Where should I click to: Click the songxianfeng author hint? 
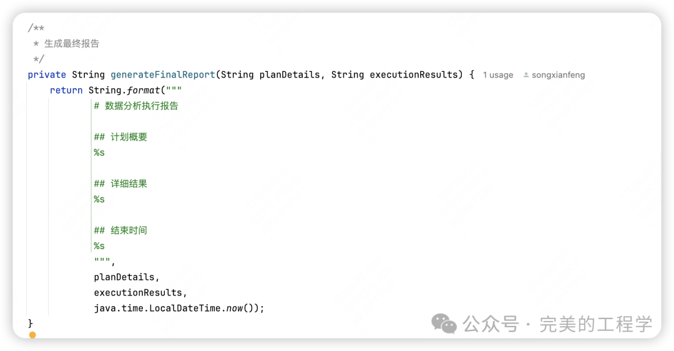pyautogui.click(x=558, y=75)
